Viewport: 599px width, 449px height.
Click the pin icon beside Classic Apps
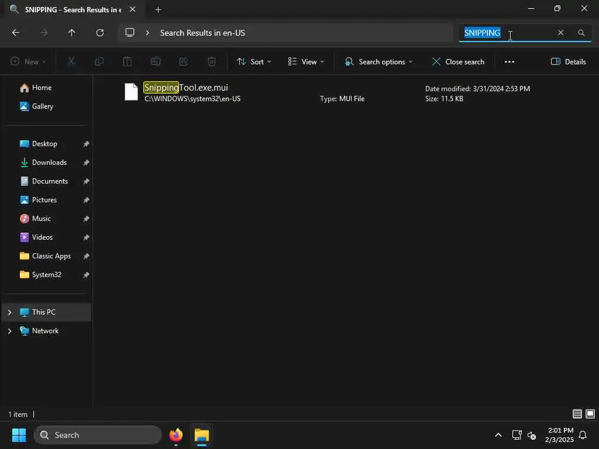87,256
